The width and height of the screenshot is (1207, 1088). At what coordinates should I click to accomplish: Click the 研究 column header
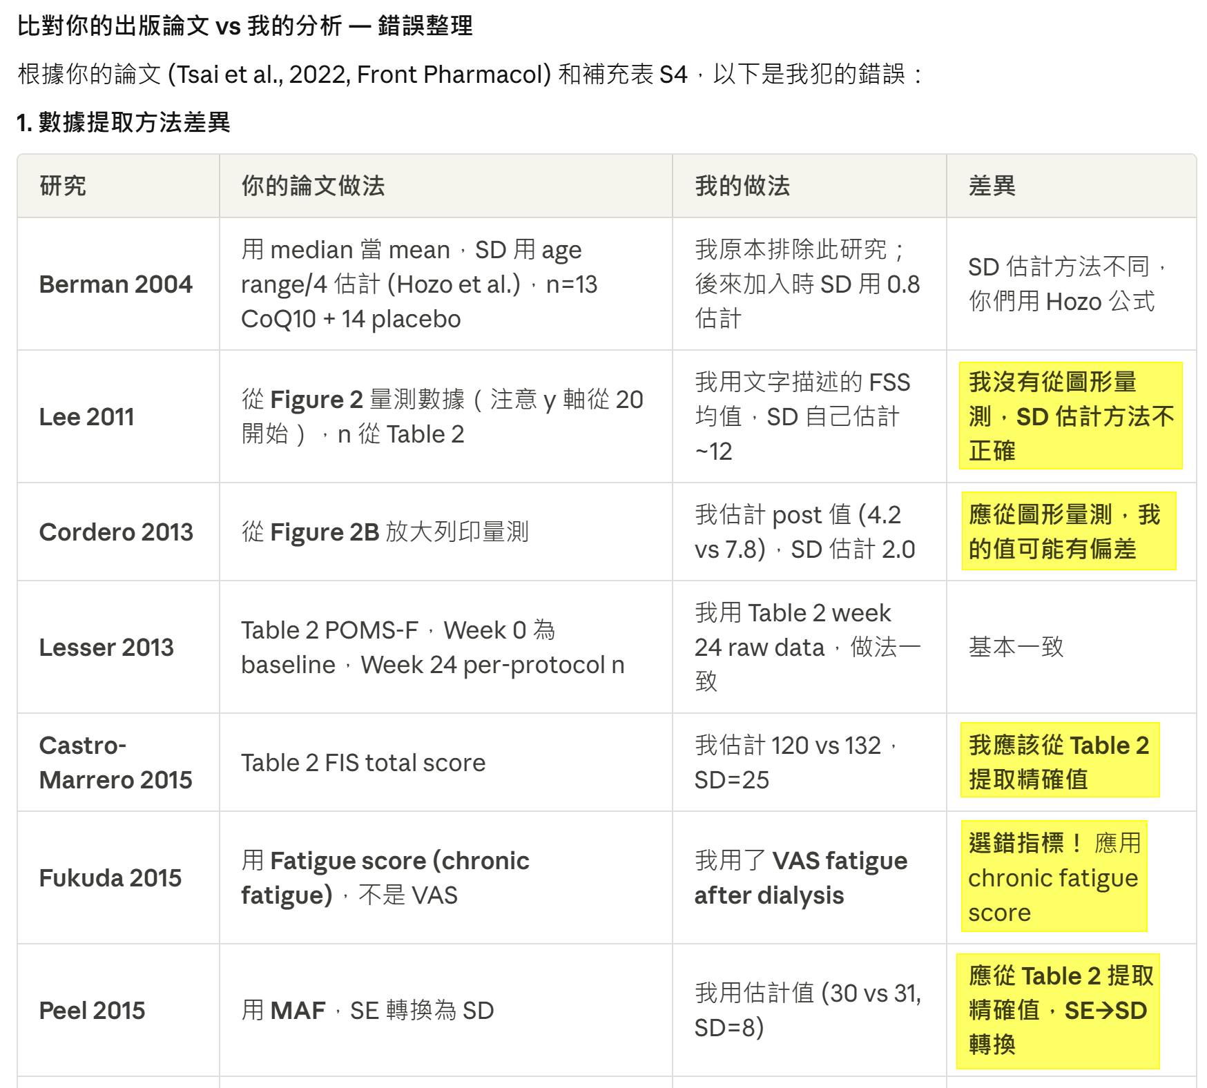click(63, 186)
